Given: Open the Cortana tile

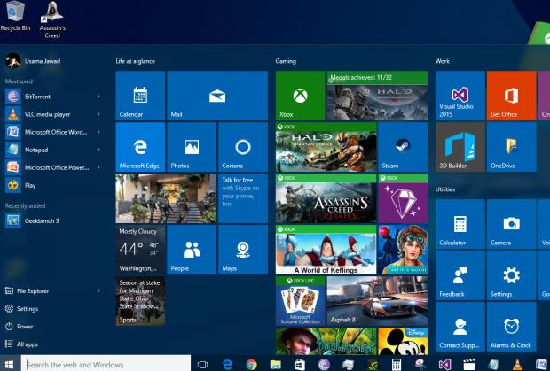Looking at the screenshot, I should click(x=242, y=147).
